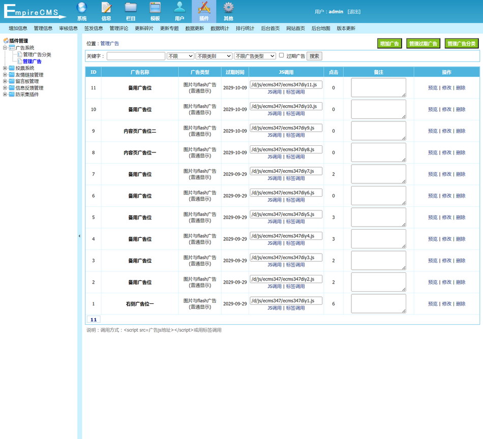Toggle the 过期广告 checkbox
Image resolution: width=483 pixels, height=439 pixels.
click(281, 55)
